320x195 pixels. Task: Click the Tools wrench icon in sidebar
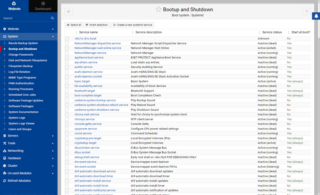pyautogui.click(x=5, y=143)
